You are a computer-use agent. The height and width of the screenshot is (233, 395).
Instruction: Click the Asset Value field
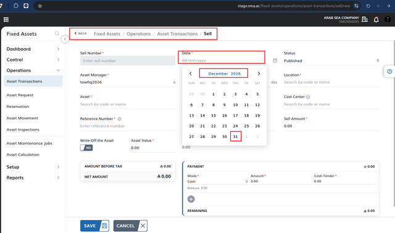click(x=153, y=148)
